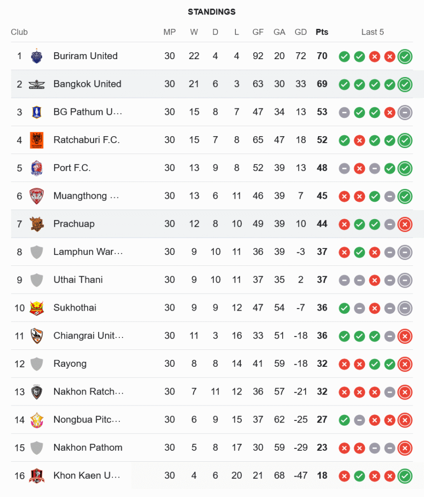Click the Buriram United club crest
This screenshot has width=424, height=497.
(36, 56)
